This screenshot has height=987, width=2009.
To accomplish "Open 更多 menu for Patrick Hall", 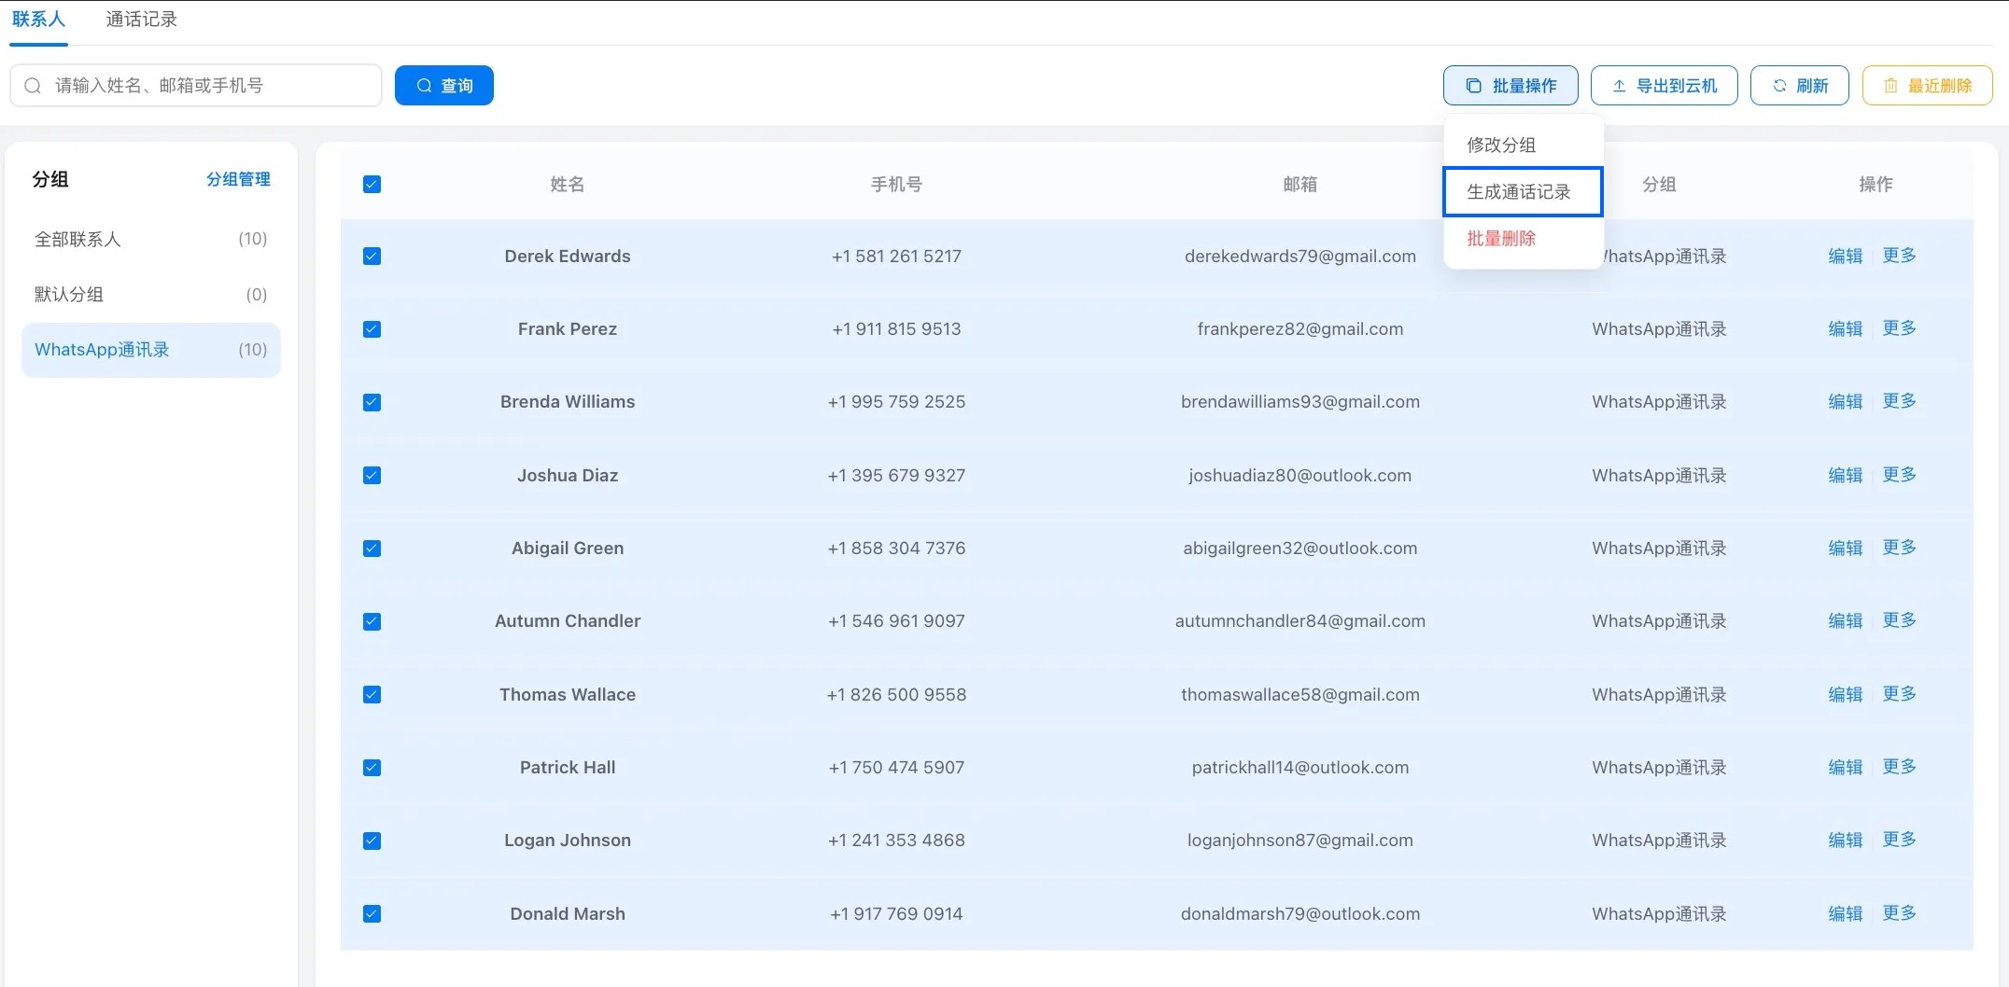I will pyautogui.click(x=1899, y=767).
